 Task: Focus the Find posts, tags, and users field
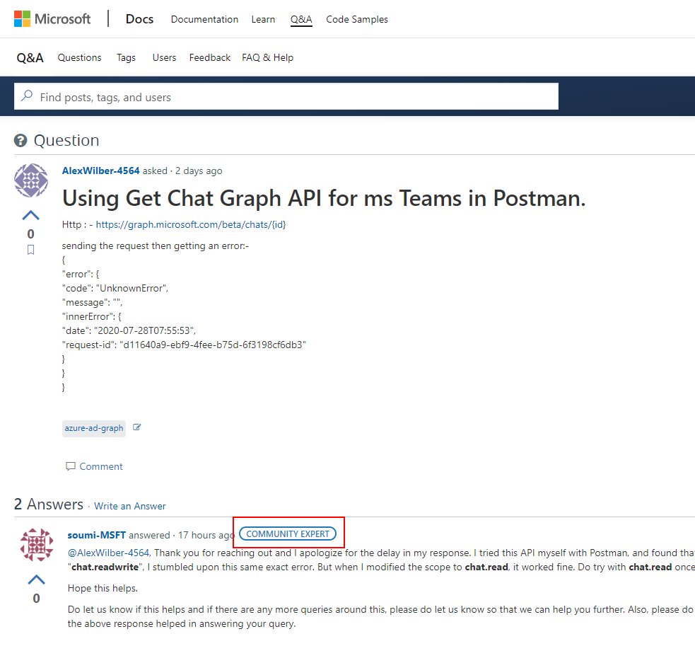point(286,96)
